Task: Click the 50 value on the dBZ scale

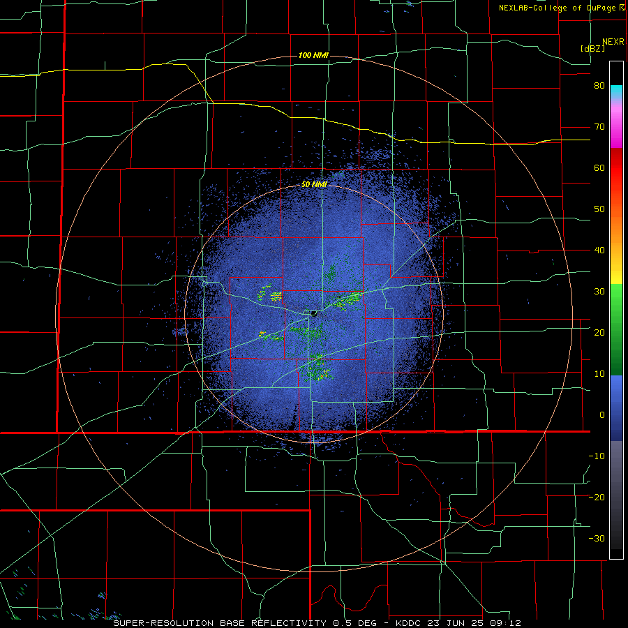Action: [599, 209]
